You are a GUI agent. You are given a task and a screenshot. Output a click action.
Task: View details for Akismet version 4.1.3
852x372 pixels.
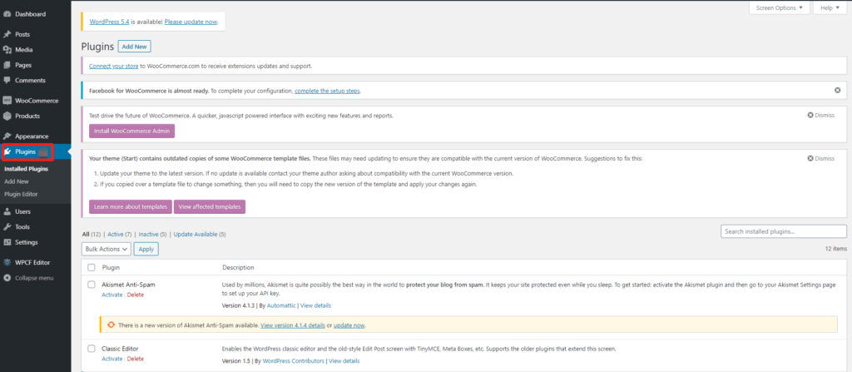pos(315,305)
